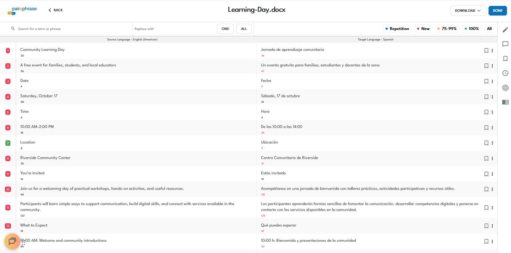Image resolution: width=511 pixels, height=253 pixels.
Task: Click source text 'Riverside Community Center'
Action: click(x=45, y=158)
